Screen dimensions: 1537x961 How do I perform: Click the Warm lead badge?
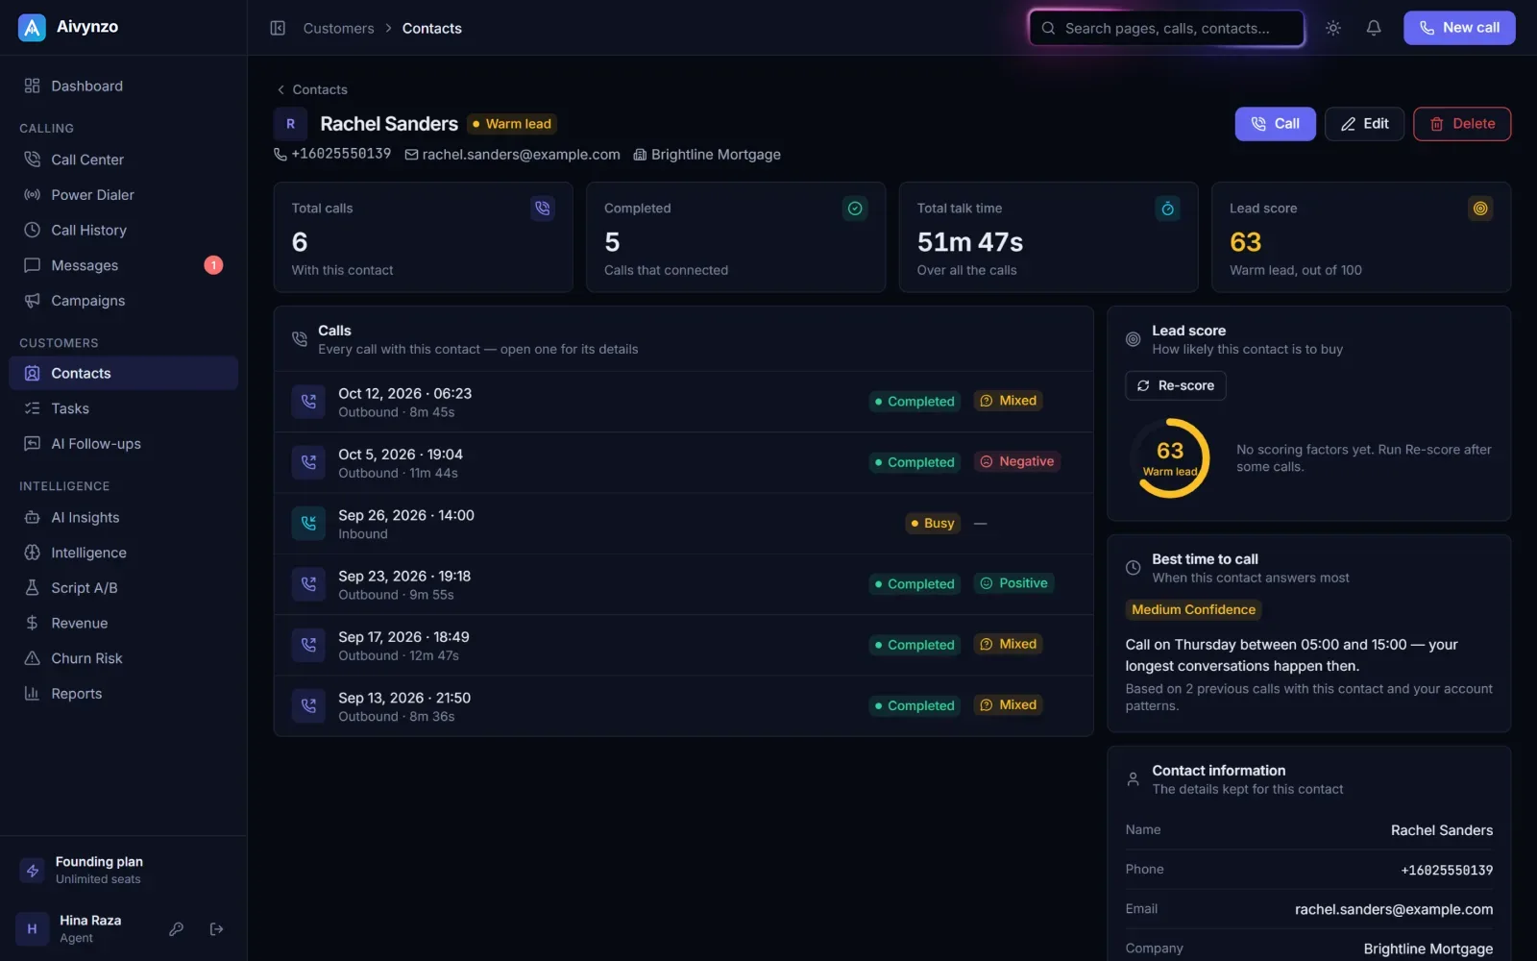(x=512, y=124)
